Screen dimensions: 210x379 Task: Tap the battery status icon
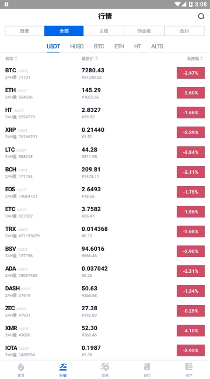pyautogui.click(x=191, y=4)
